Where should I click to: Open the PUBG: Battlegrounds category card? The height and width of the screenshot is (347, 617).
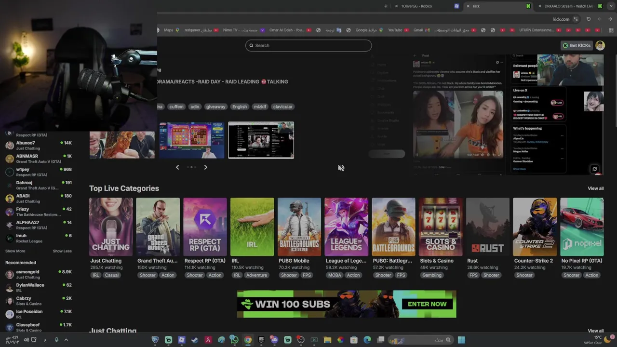click(393, 227)
